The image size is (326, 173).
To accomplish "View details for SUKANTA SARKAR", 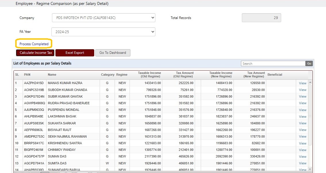I will pos(302,123).
